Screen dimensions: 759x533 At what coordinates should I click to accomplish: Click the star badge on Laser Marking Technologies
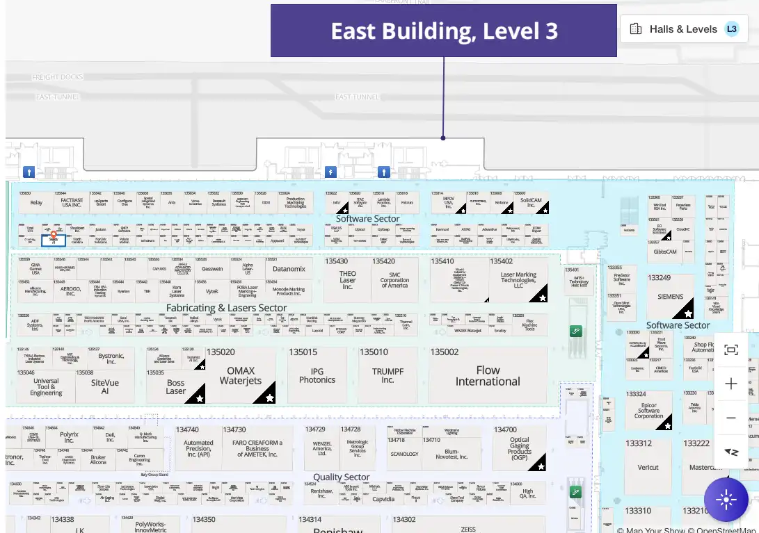542,297
